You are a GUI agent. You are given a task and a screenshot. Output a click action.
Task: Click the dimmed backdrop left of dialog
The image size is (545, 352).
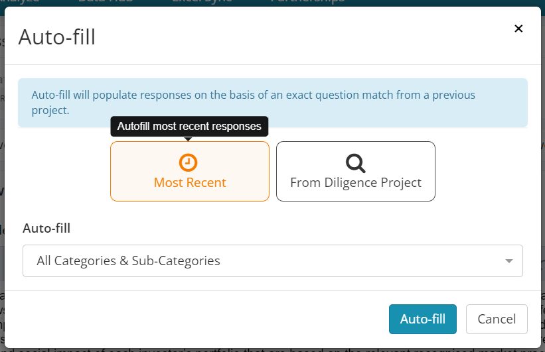pyautogui.click(x=2, y=174)
